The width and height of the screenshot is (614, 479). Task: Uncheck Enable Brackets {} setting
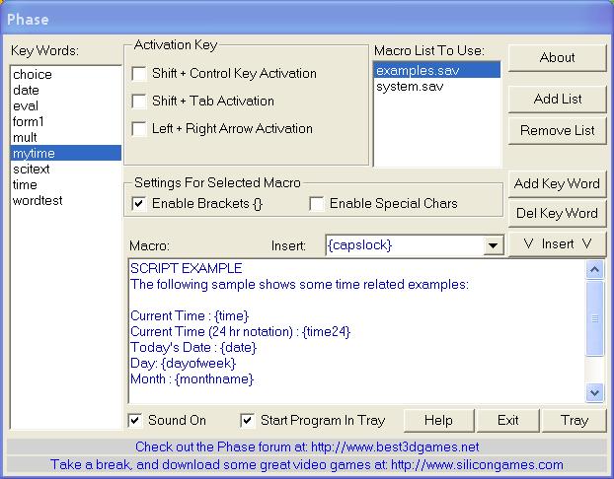[139, 204]
